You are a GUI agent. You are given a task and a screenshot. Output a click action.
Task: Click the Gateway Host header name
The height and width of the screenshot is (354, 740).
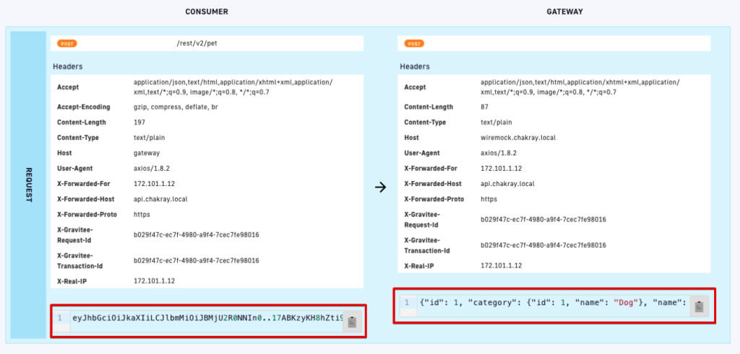[411, 138]
